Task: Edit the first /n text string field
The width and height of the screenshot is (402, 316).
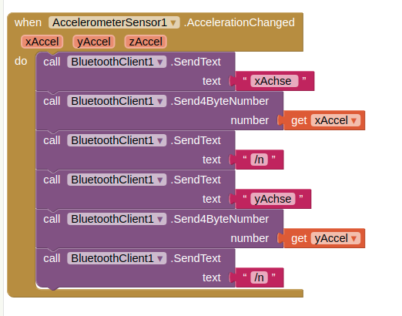Action: [259, 160]
